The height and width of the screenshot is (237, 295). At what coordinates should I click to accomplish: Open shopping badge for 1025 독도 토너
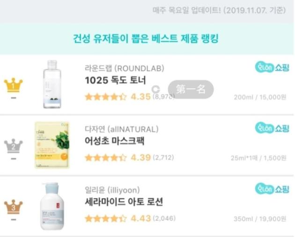click(x=272, y=68)
